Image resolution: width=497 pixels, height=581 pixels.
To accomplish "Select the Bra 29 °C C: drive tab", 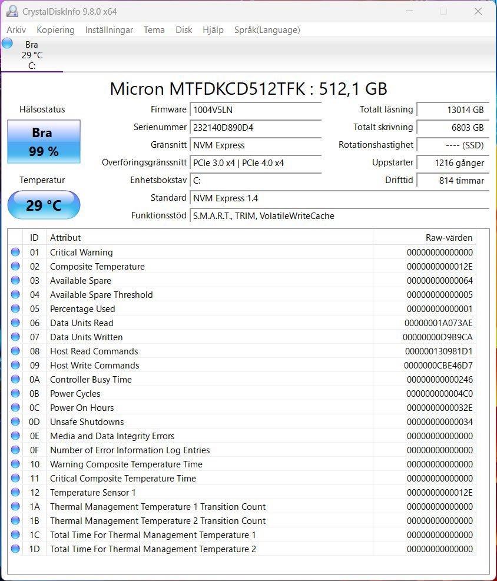I will [32, 55].
